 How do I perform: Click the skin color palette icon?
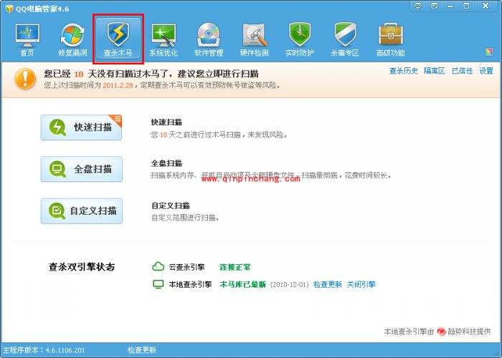489,52
